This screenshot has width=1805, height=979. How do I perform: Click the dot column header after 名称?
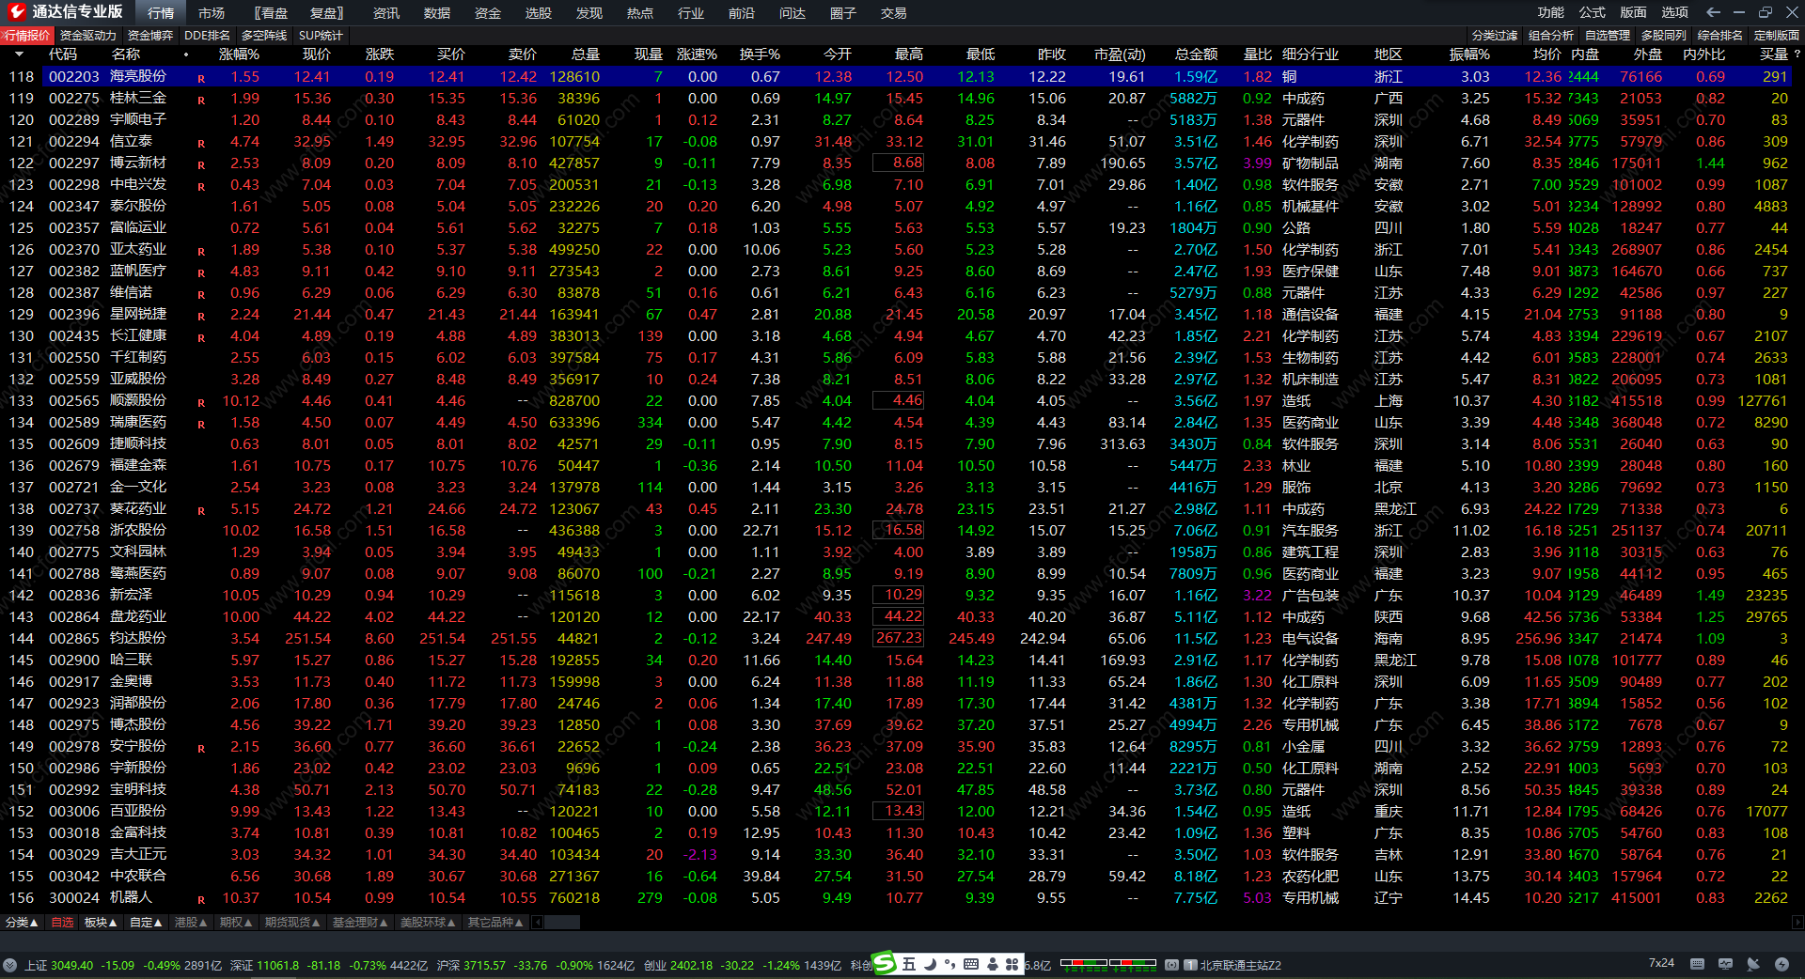tap(186, 54)
